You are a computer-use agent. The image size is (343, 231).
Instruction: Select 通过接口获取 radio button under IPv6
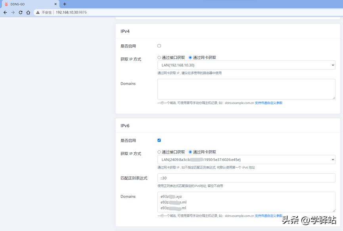159,151
